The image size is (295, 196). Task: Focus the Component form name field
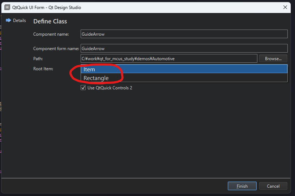(184, 48)
